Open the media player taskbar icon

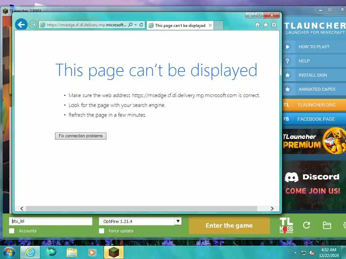click(x=92, y=253)
